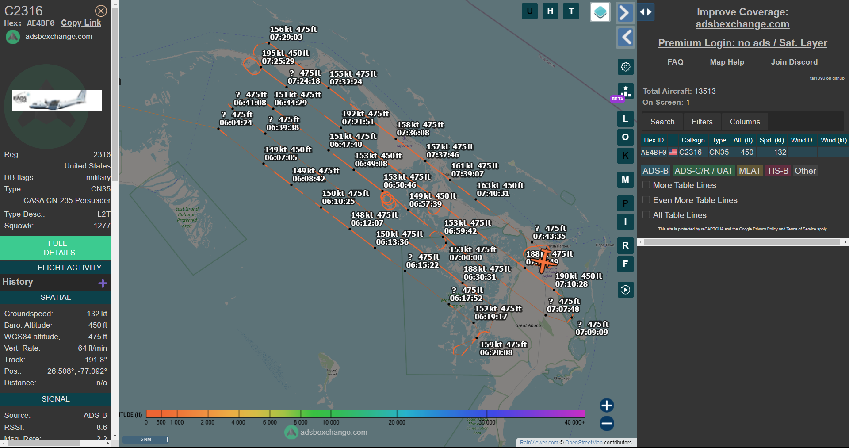Open Premium Login link
This screenshot has width=849, height=448.
pyautogui.click(x=742, y=43)
